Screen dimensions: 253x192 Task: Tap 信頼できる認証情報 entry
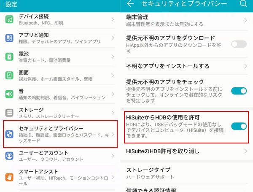coord(186,189)
